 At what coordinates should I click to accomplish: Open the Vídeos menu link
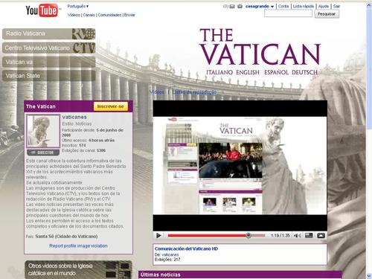(74, 15)
